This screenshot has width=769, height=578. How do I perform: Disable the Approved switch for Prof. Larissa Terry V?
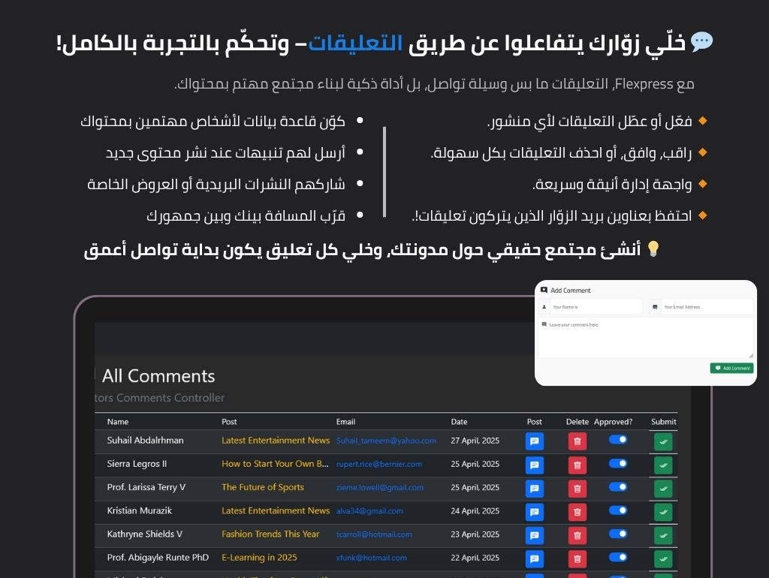tap(618, 486)
